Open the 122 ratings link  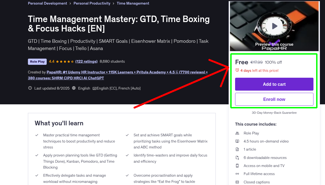[86, 62]
